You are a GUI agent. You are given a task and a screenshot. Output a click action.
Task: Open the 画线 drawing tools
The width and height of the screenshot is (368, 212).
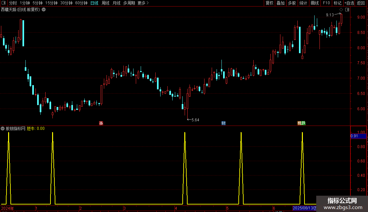click(x=315, y=3)
